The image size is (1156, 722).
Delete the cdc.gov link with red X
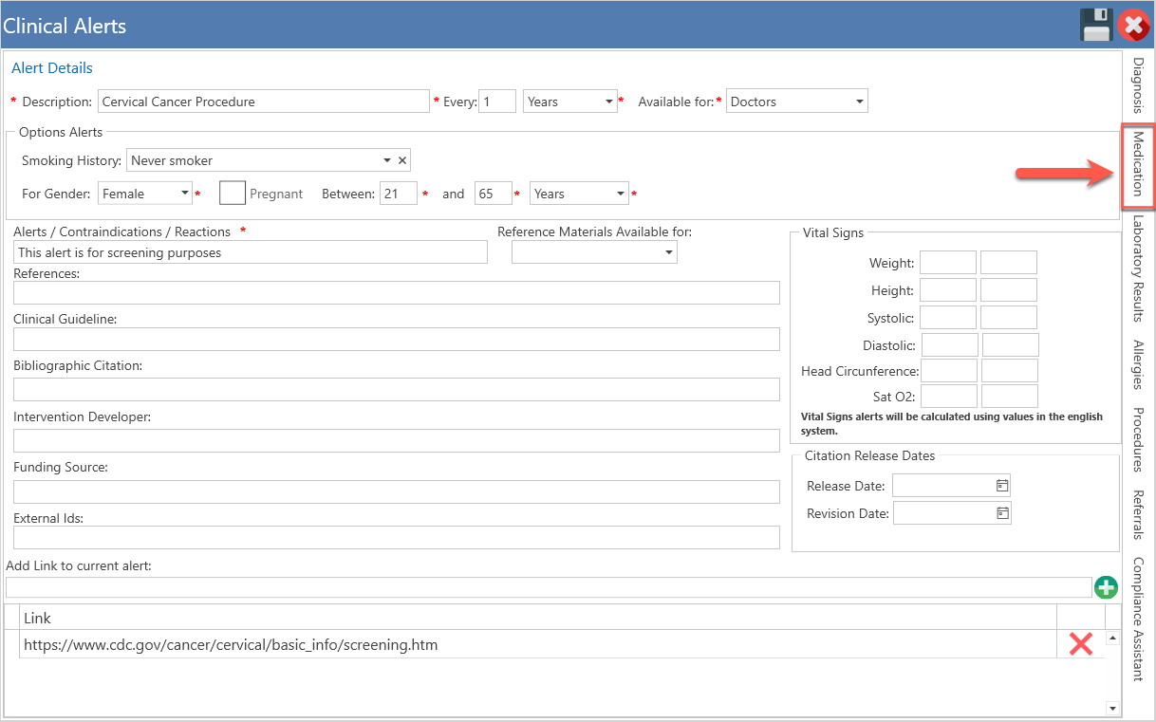[x=1081, y=644]
